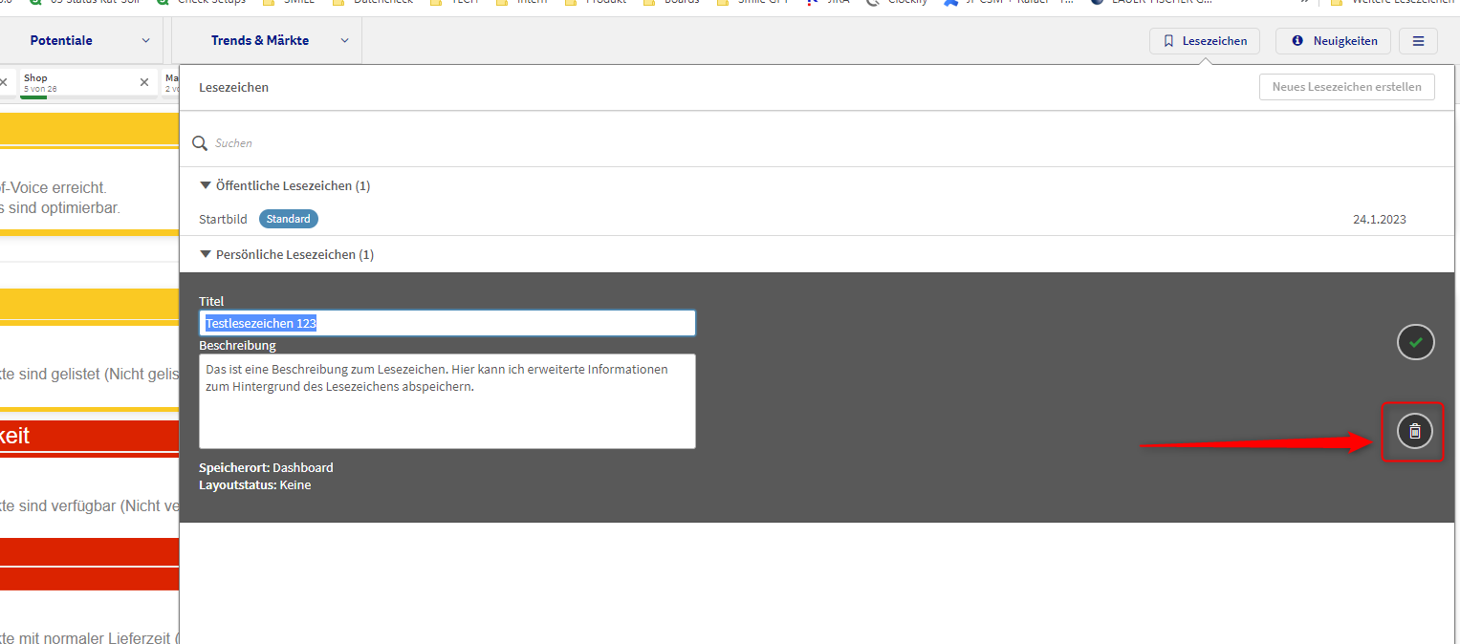Click the Standard badge next to Startbild

288,219
